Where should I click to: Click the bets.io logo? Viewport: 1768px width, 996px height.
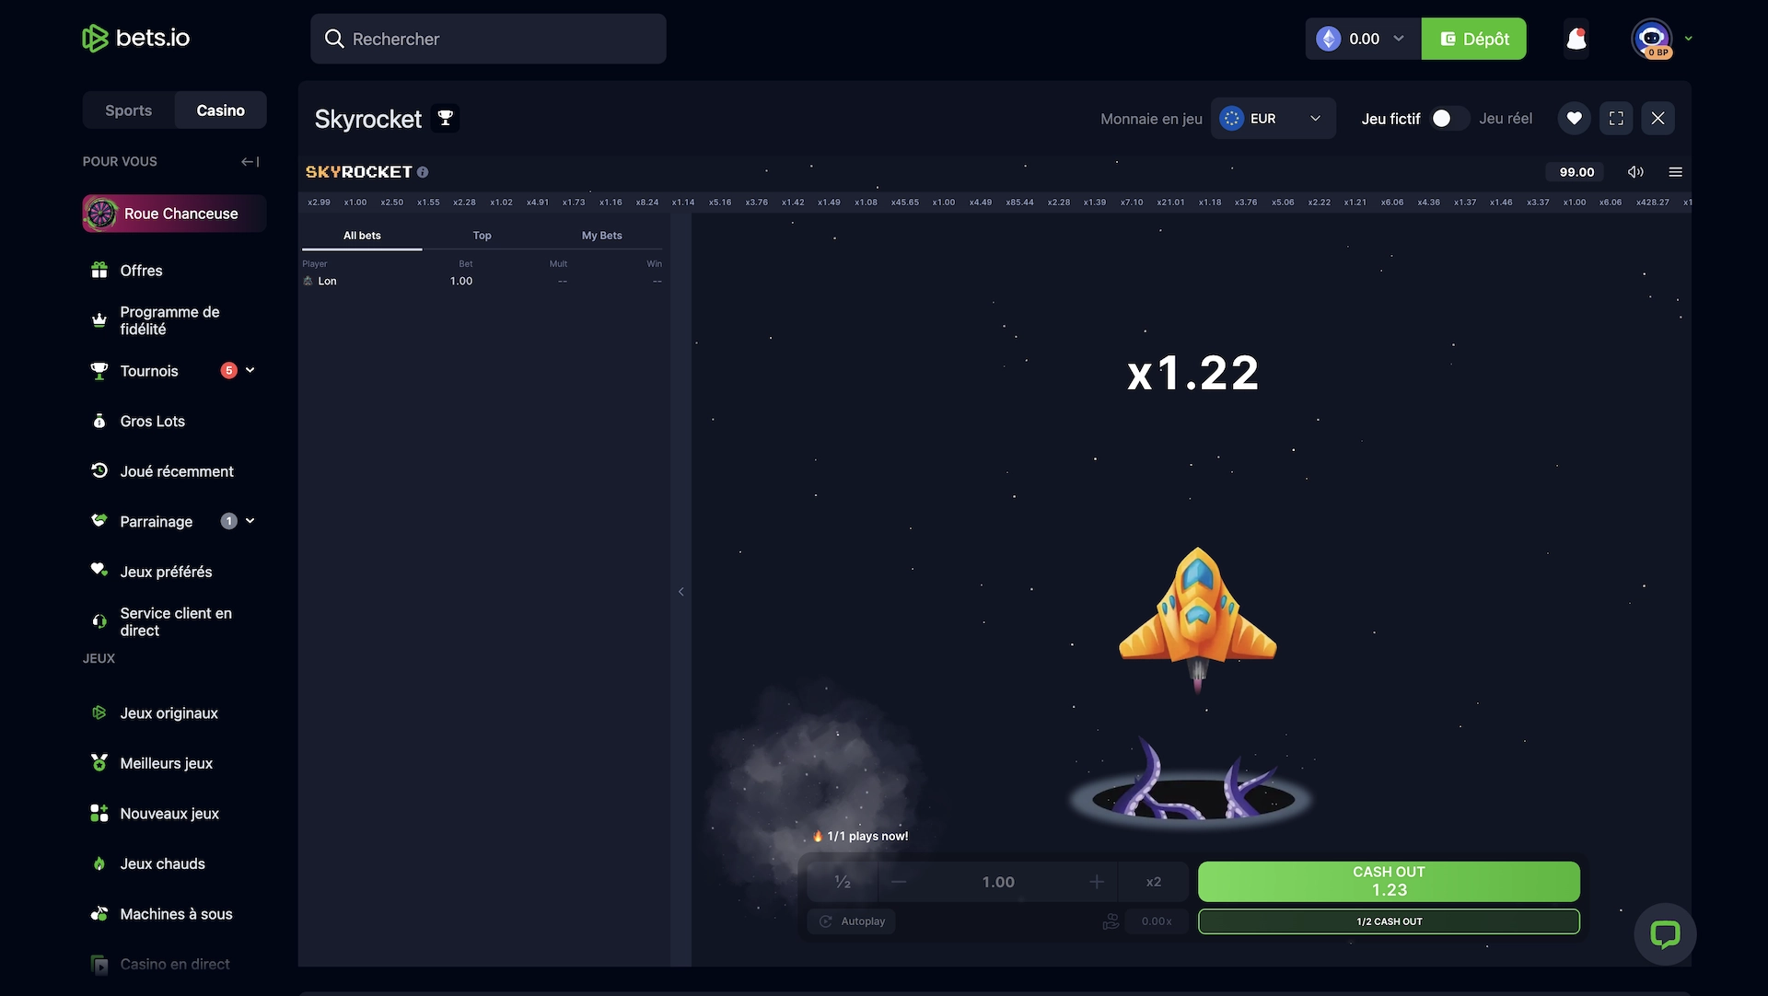[x=134, y=38]
